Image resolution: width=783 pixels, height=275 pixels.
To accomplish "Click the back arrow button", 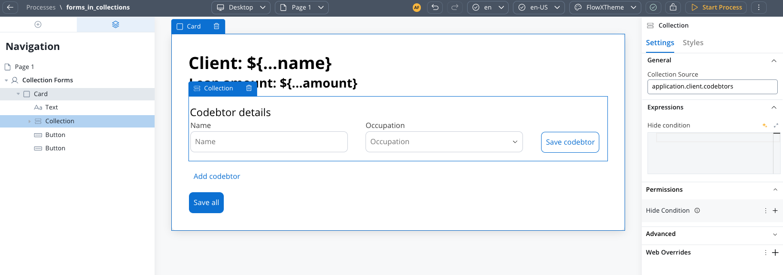I will [10, 7].
